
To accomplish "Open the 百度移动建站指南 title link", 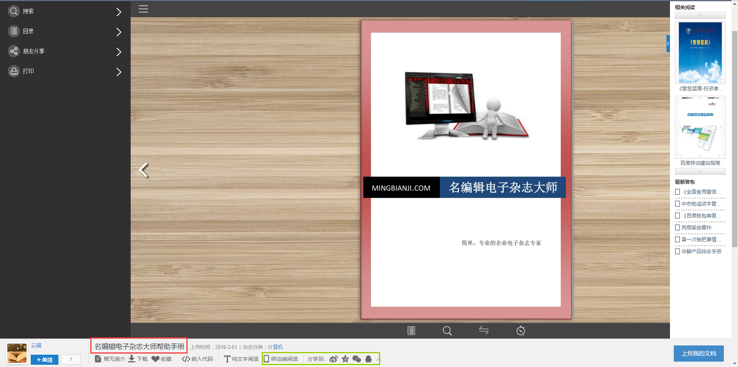I will tap(700, 163).
